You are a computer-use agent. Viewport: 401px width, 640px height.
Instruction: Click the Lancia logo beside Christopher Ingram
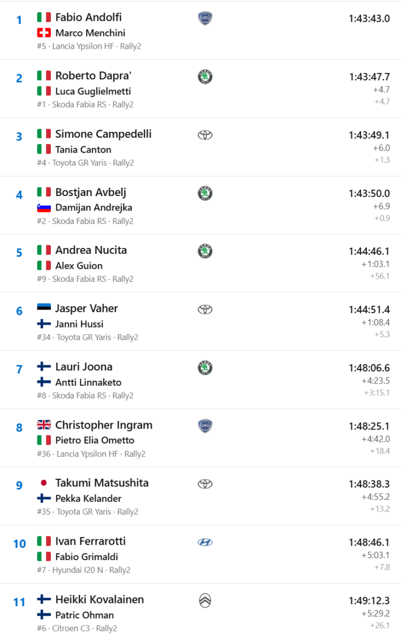pos(205,426)
